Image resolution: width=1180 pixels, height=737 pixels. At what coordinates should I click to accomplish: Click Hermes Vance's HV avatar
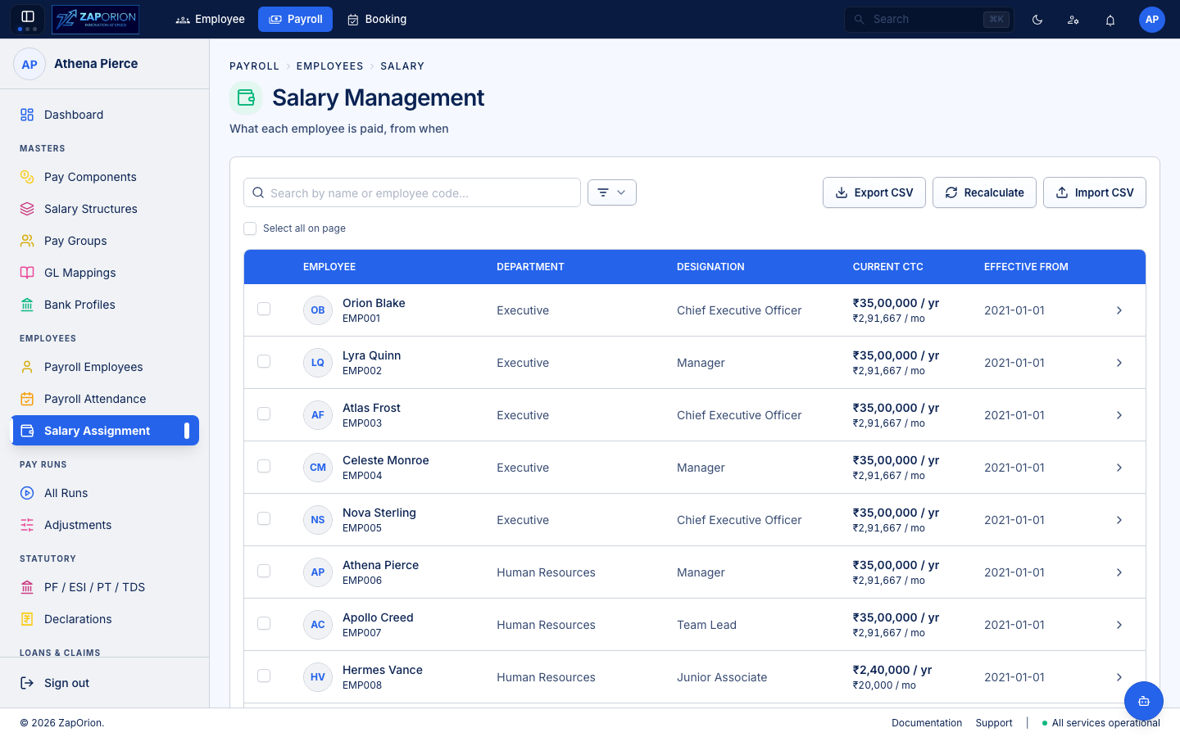(x=318, y=677)
